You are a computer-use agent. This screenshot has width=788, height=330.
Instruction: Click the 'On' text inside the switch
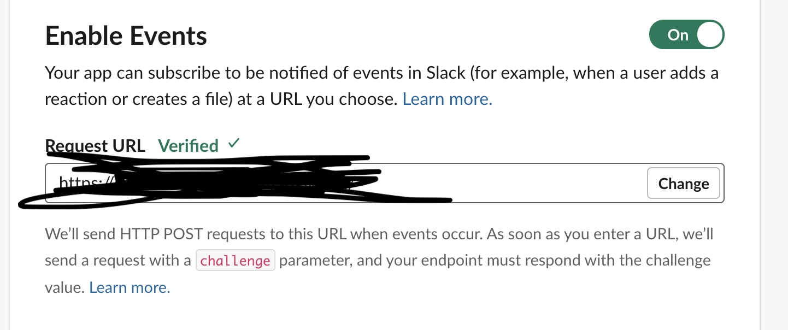678,35
